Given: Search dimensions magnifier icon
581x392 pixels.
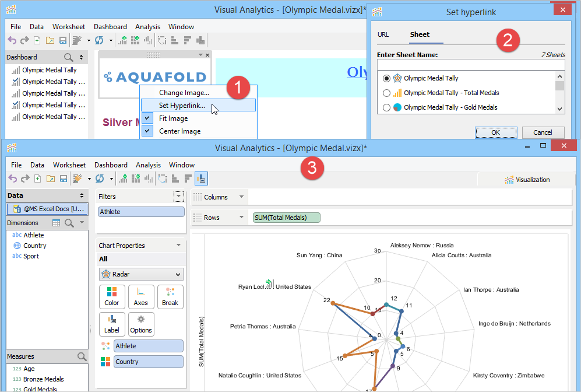Looking at the screenshot, I should tap(69, 223).
